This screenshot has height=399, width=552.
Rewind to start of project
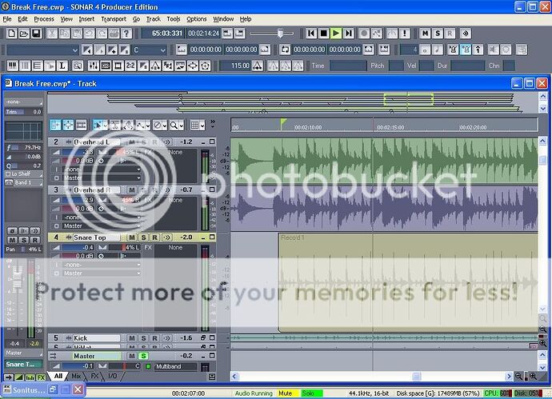pyautogui.click(x=311, y=34)
